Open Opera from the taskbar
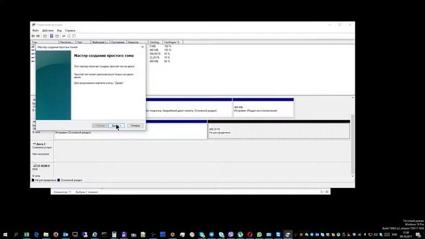425x239 pixels. click(x=250, y=234)
